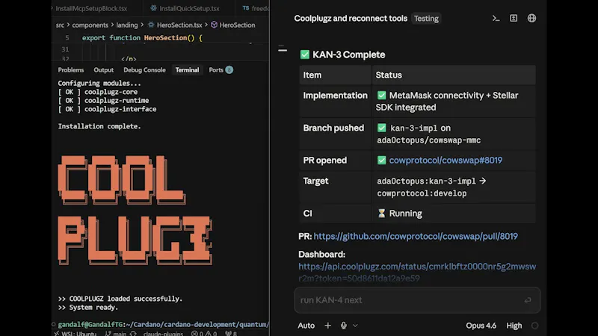This screenshot has width=598, height=336.
Task: Click '[ OK ] coolplugz-runtime' terminal line
Action: (103, 100)
